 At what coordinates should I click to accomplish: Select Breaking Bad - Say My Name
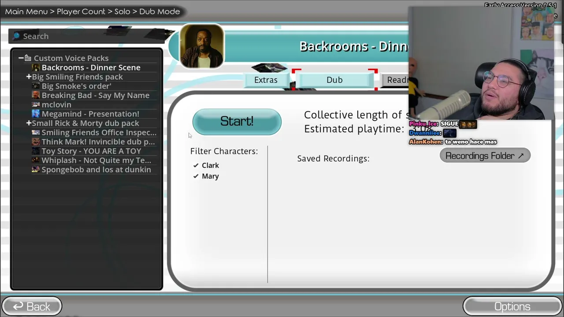95,95
